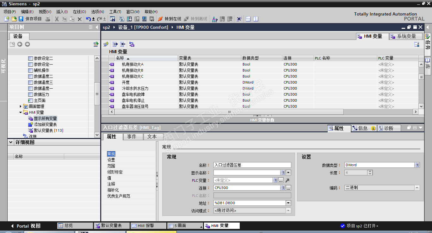Image resolution: width=432 pixels, height=233 pixels.
Task: Open 数据类型 DWord selector
Action: pos(417,165)
